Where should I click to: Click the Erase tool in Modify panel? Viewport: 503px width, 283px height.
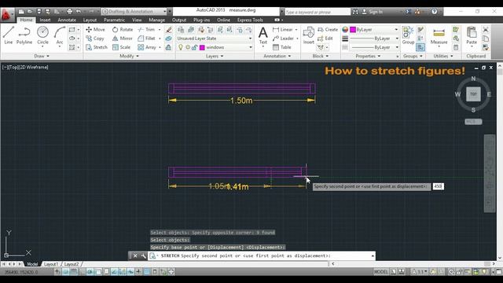tap(169, 30)
